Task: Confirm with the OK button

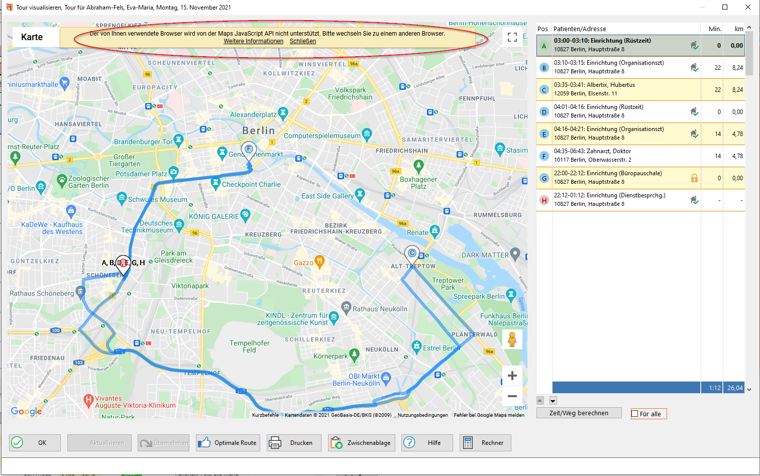Action: [x=35, y=443]
